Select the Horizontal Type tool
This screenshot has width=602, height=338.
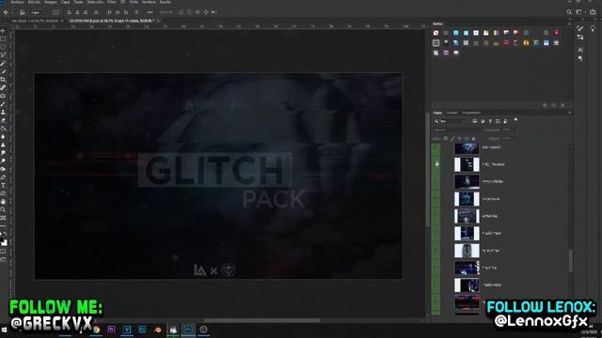pos(3,186)
